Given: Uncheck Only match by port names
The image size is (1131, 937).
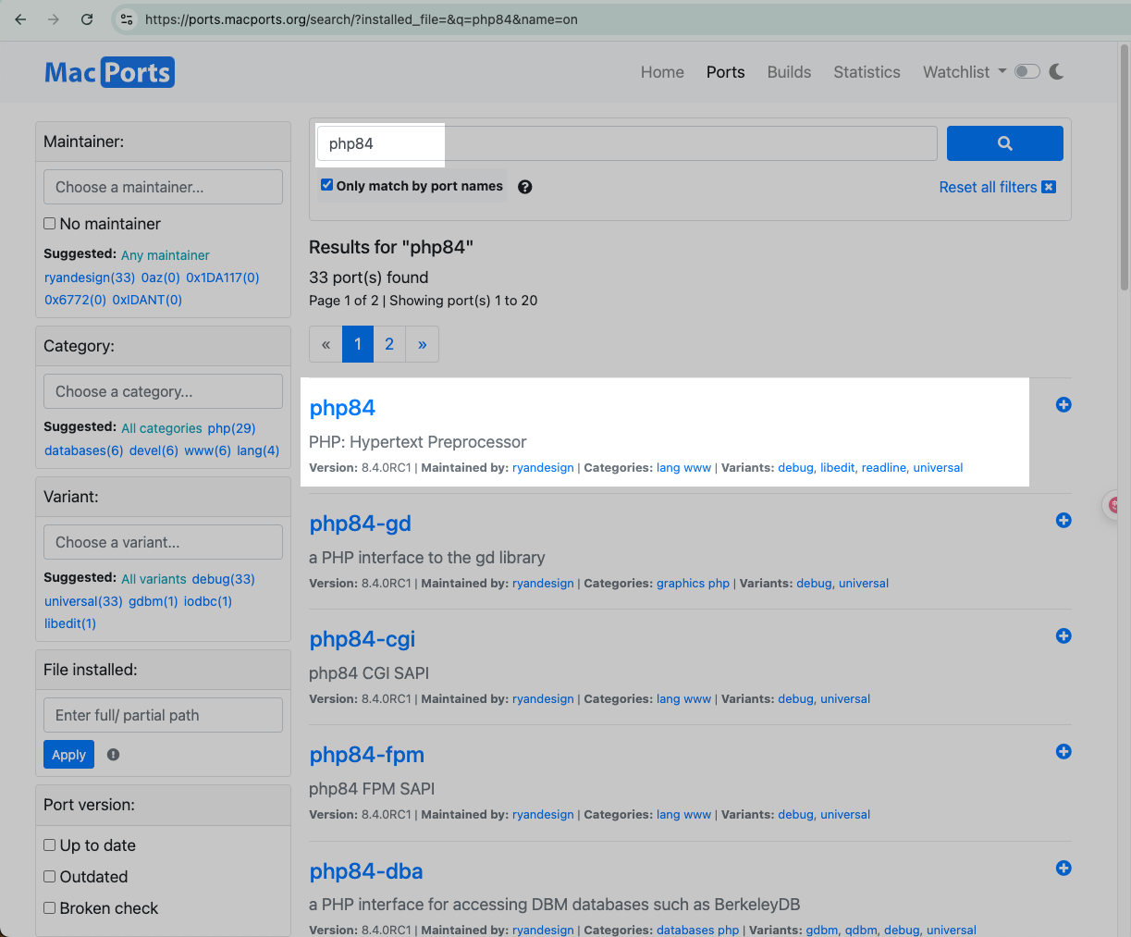Looking at the screenshot, I should 326,185.
